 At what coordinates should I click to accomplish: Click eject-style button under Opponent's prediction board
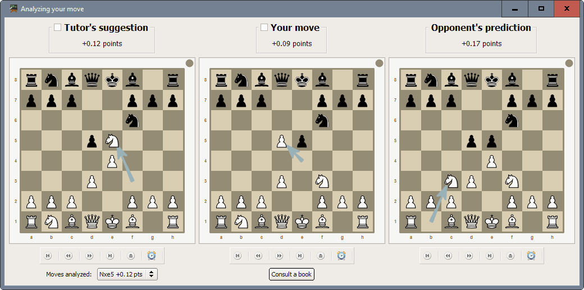tap(510, 256)
